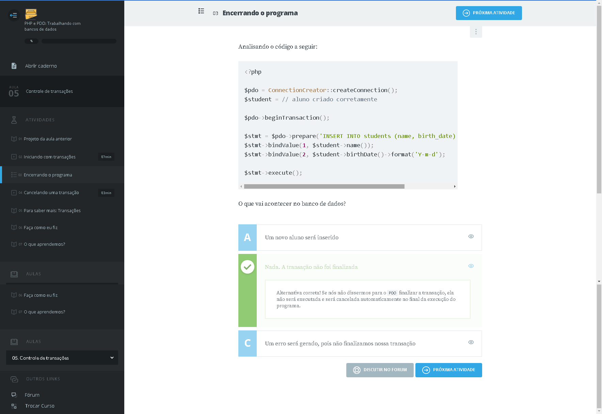Click the back arrow icon in sidebar
The width and height of the screenshot is (602, 414).
point(14,15)
